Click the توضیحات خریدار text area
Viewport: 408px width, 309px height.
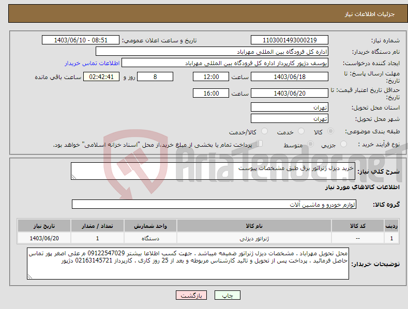[x=188, y=264]
